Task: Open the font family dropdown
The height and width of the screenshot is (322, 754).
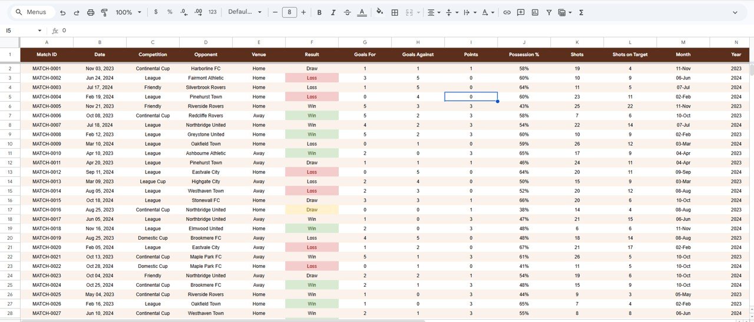Action: 244,12
